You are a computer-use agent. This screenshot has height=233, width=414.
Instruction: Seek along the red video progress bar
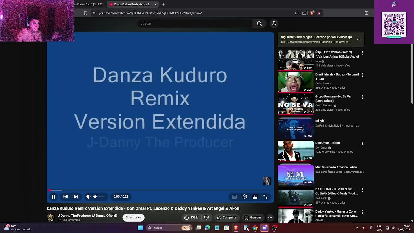pos(160,190)
